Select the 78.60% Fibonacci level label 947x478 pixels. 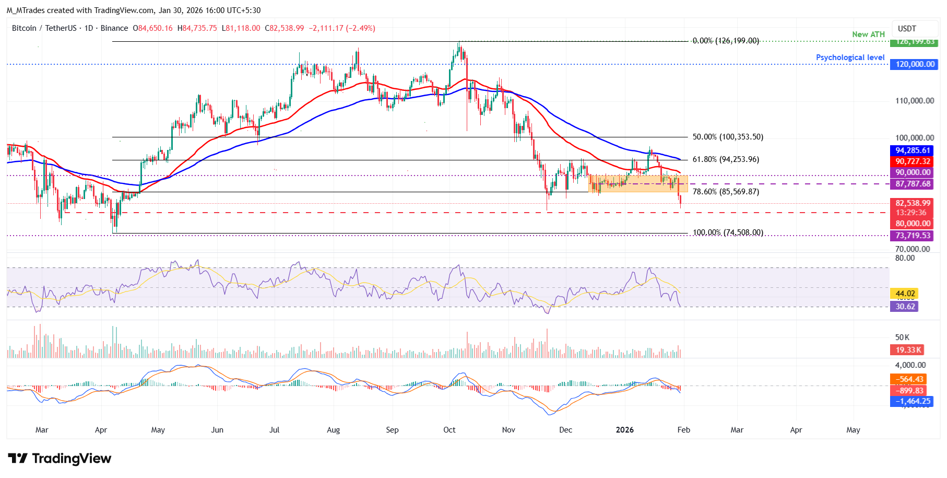point(726,192)
